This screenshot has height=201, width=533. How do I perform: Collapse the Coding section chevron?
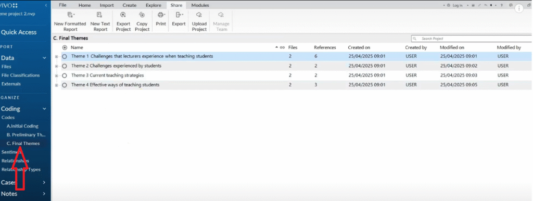[x=44, y=109]
